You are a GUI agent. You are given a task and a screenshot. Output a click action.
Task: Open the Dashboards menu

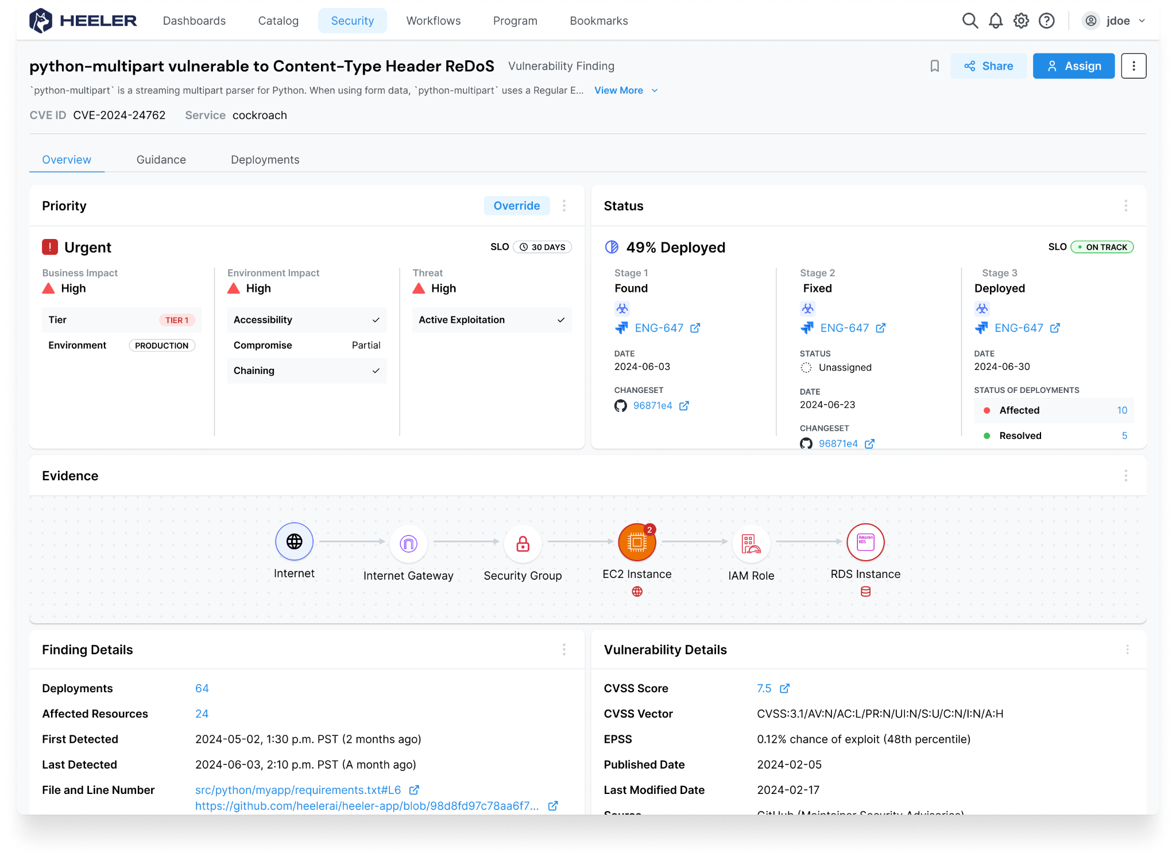pyautogui.click(x=194, y=21)
